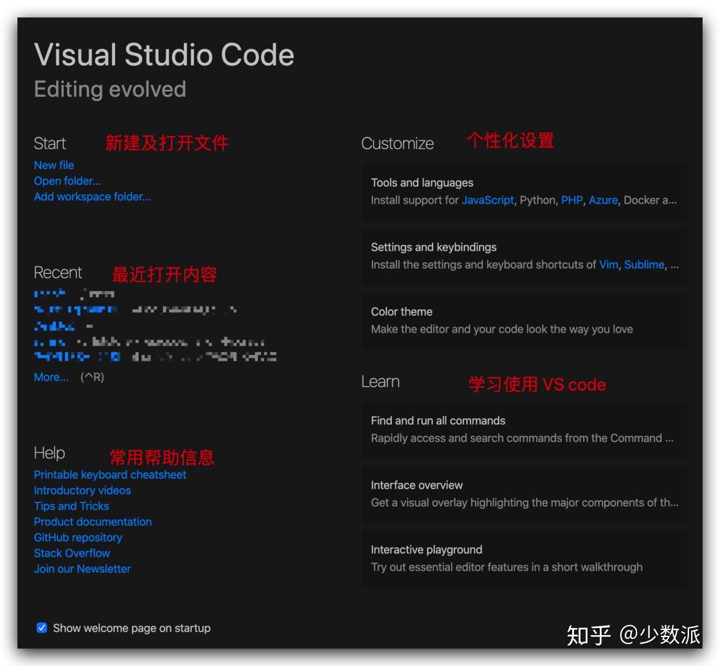Image resolution: width=720 pixels, height=666 pixels.
Task: Install PHP language support link
Action: [571, 201]
